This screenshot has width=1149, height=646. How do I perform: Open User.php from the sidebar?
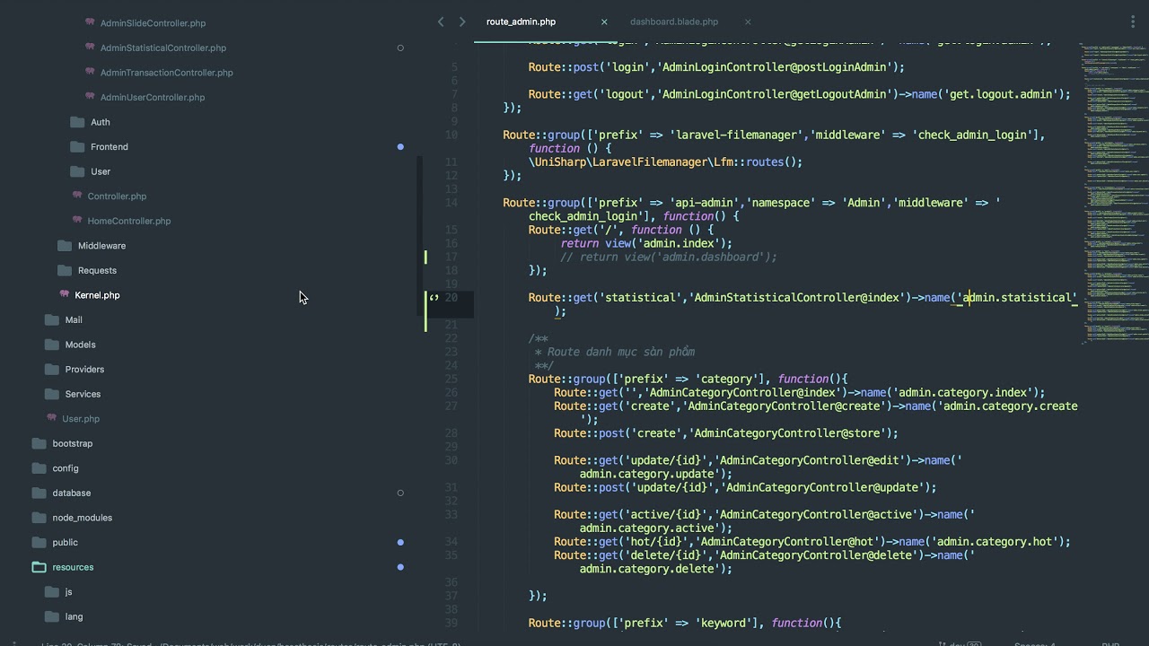[x=81, y=419]
